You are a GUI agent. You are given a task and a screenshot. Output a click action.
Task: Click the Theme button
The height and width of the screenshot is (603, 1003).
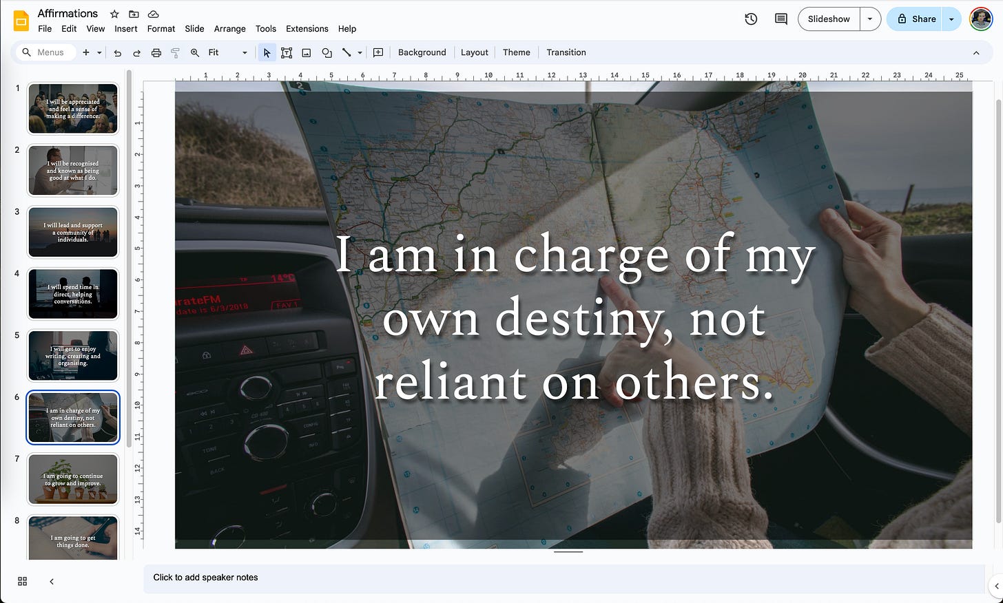click(x=516, y=52)
